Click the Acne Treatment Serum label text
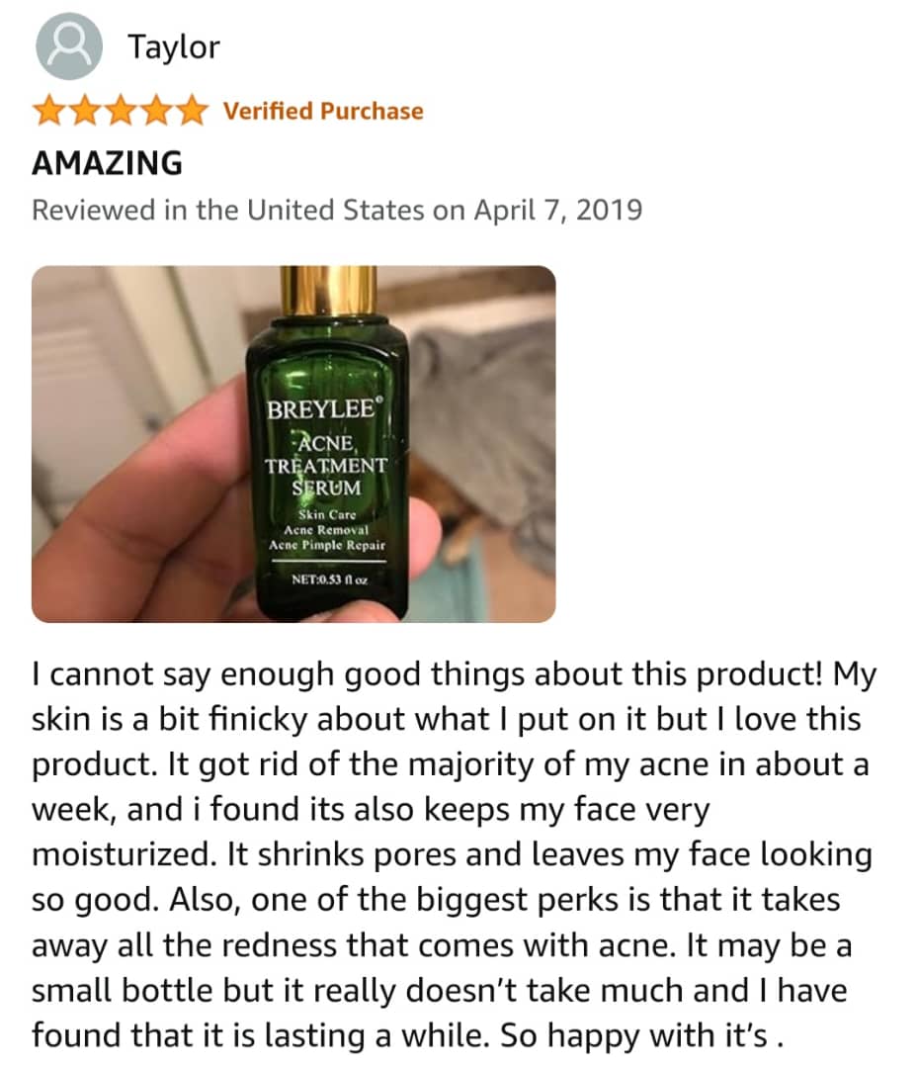The height and width of the screenshot is (1068, 918). point(326,465)
